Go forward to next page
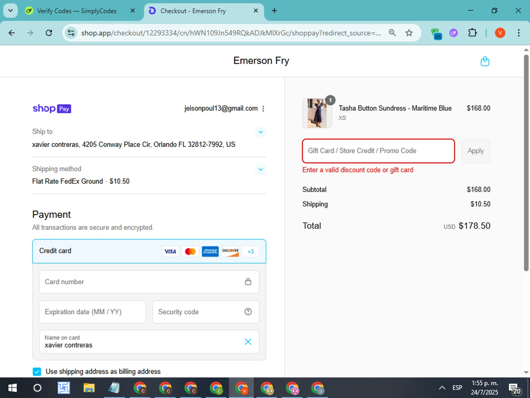Viewport: 530px width, 398px height. click(30, 33)
